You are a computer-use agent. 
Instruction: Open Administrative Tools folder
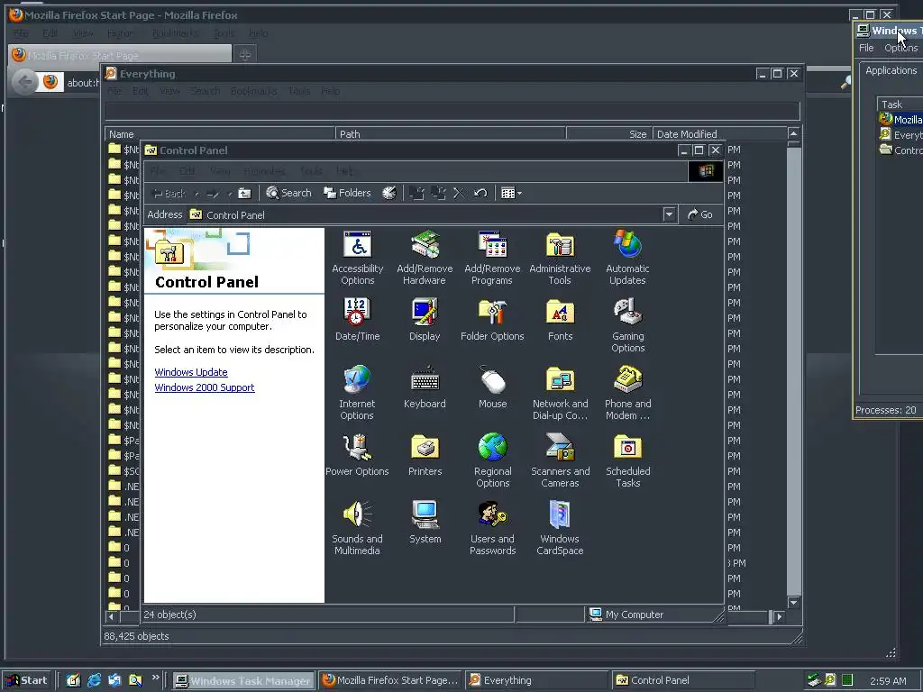click(x=560, y=258)
